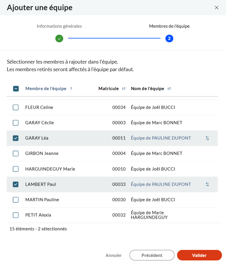Check the PETIT Alexia checkbox
The height and width of the screenshot is (268, 226).
pyautogui.click(x=16, y=215)
